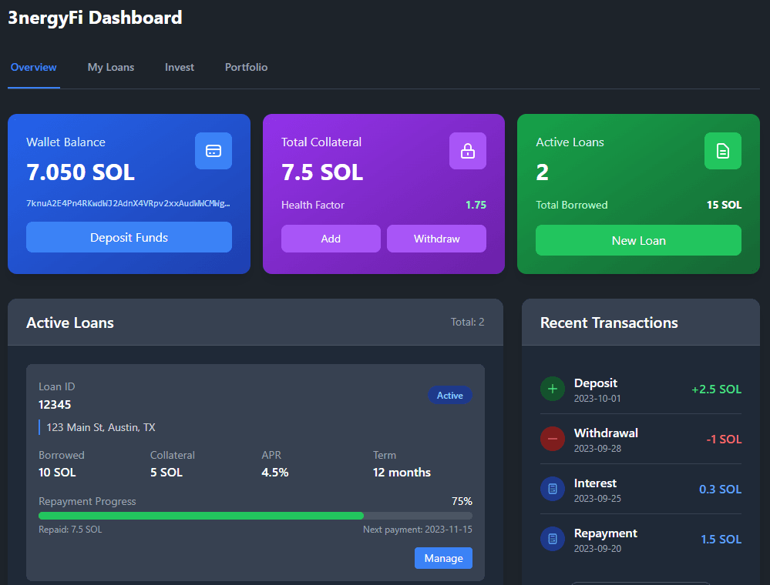
Task: Start a New Loan
Action: pos(638,240)
